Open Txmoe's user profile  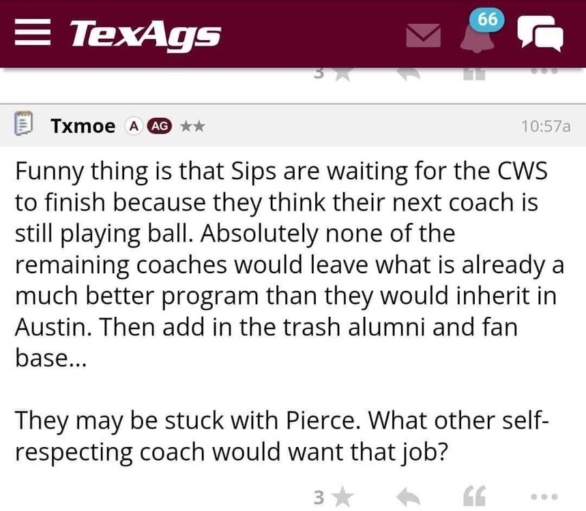point(83,126)
